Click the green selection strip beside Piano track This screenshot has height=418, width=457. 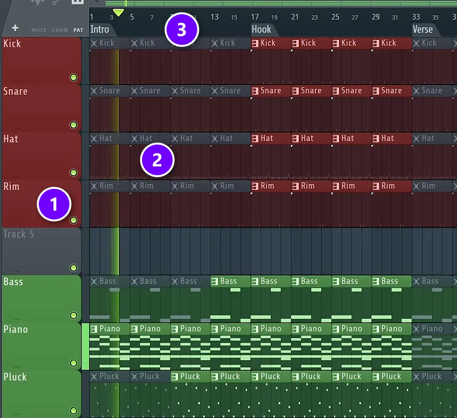pyautogui.click(x=86, y=346)
